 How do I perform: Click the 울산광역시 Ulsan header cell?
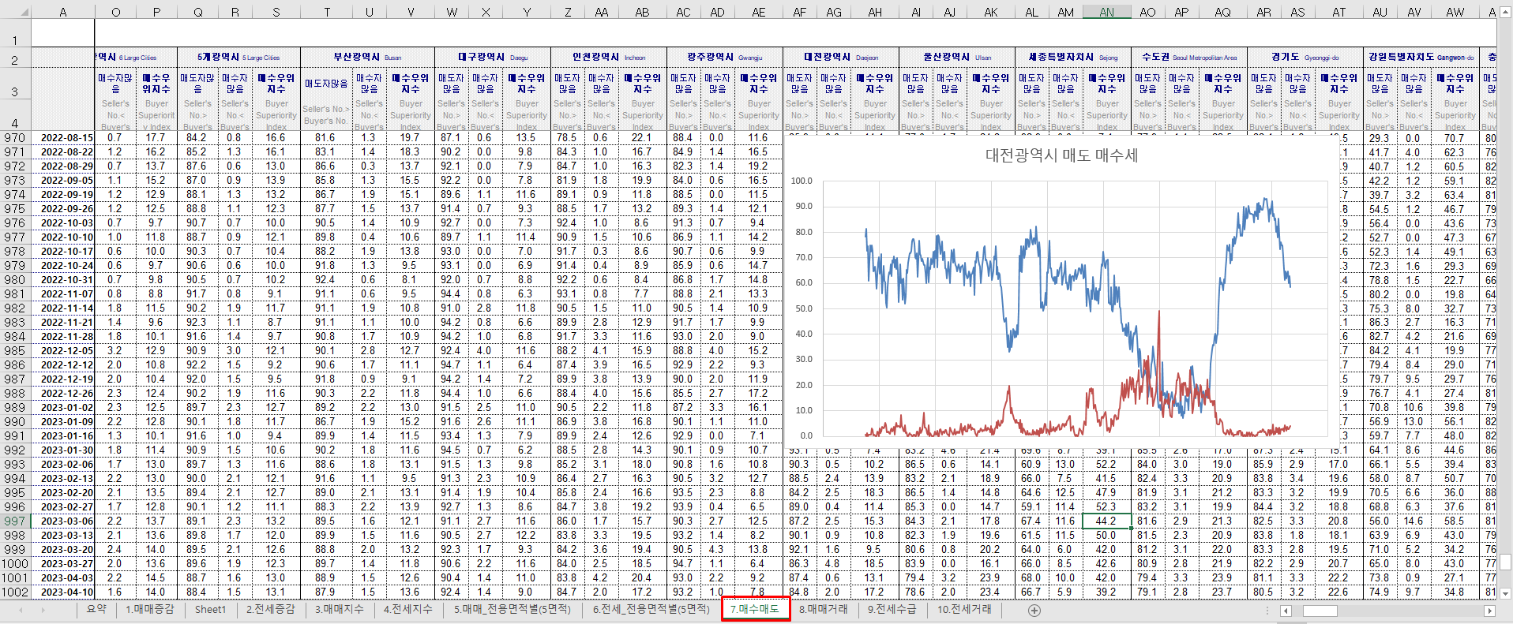click(x=957, y=57)
